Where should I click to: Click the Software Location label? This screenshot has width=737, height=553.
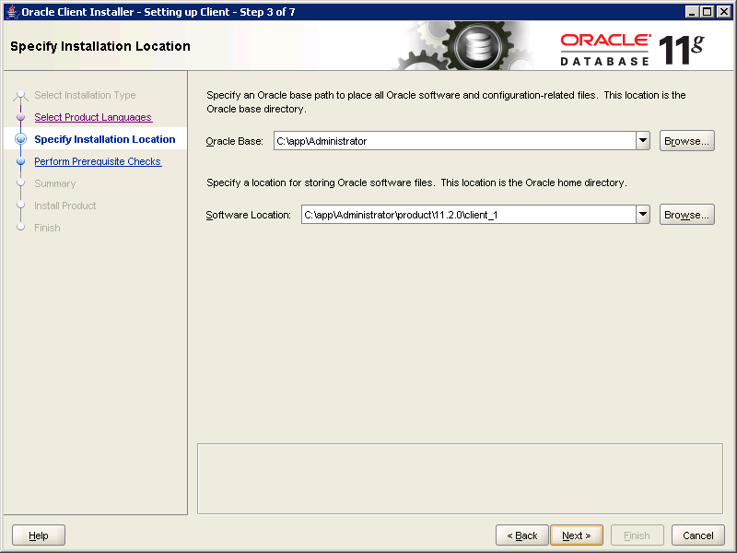(x=248, y=215)
